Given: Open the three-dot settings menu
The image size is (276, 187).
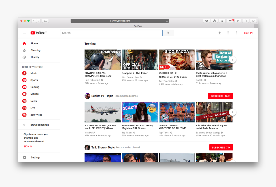Looking at the screenshot, I should pyautogui.click(x=237, y=33).
